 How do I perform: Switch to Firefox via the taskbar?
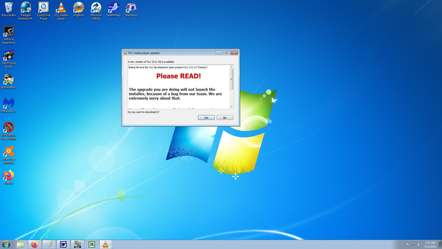[34, 245]
